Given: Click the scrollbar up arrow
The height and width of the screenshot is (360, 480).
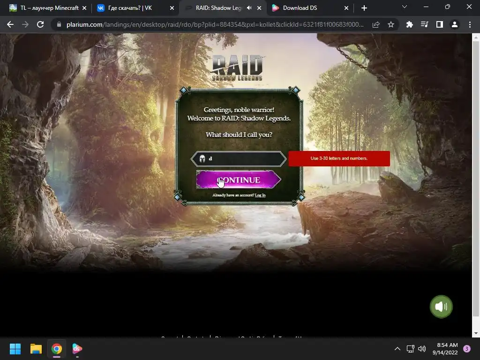Looking at the screenshot, I should pos(476,37).
